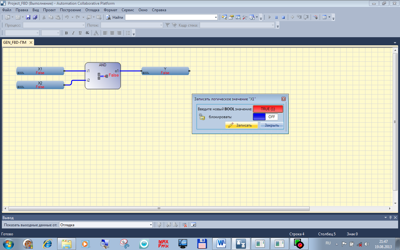Click the clear output icon with red X

tap(184, 225)
